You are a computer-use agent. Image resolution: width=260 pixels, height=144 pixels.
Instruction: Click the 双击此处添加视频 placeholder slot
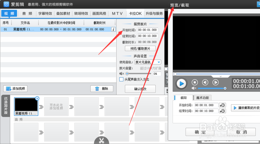[56, 107]
